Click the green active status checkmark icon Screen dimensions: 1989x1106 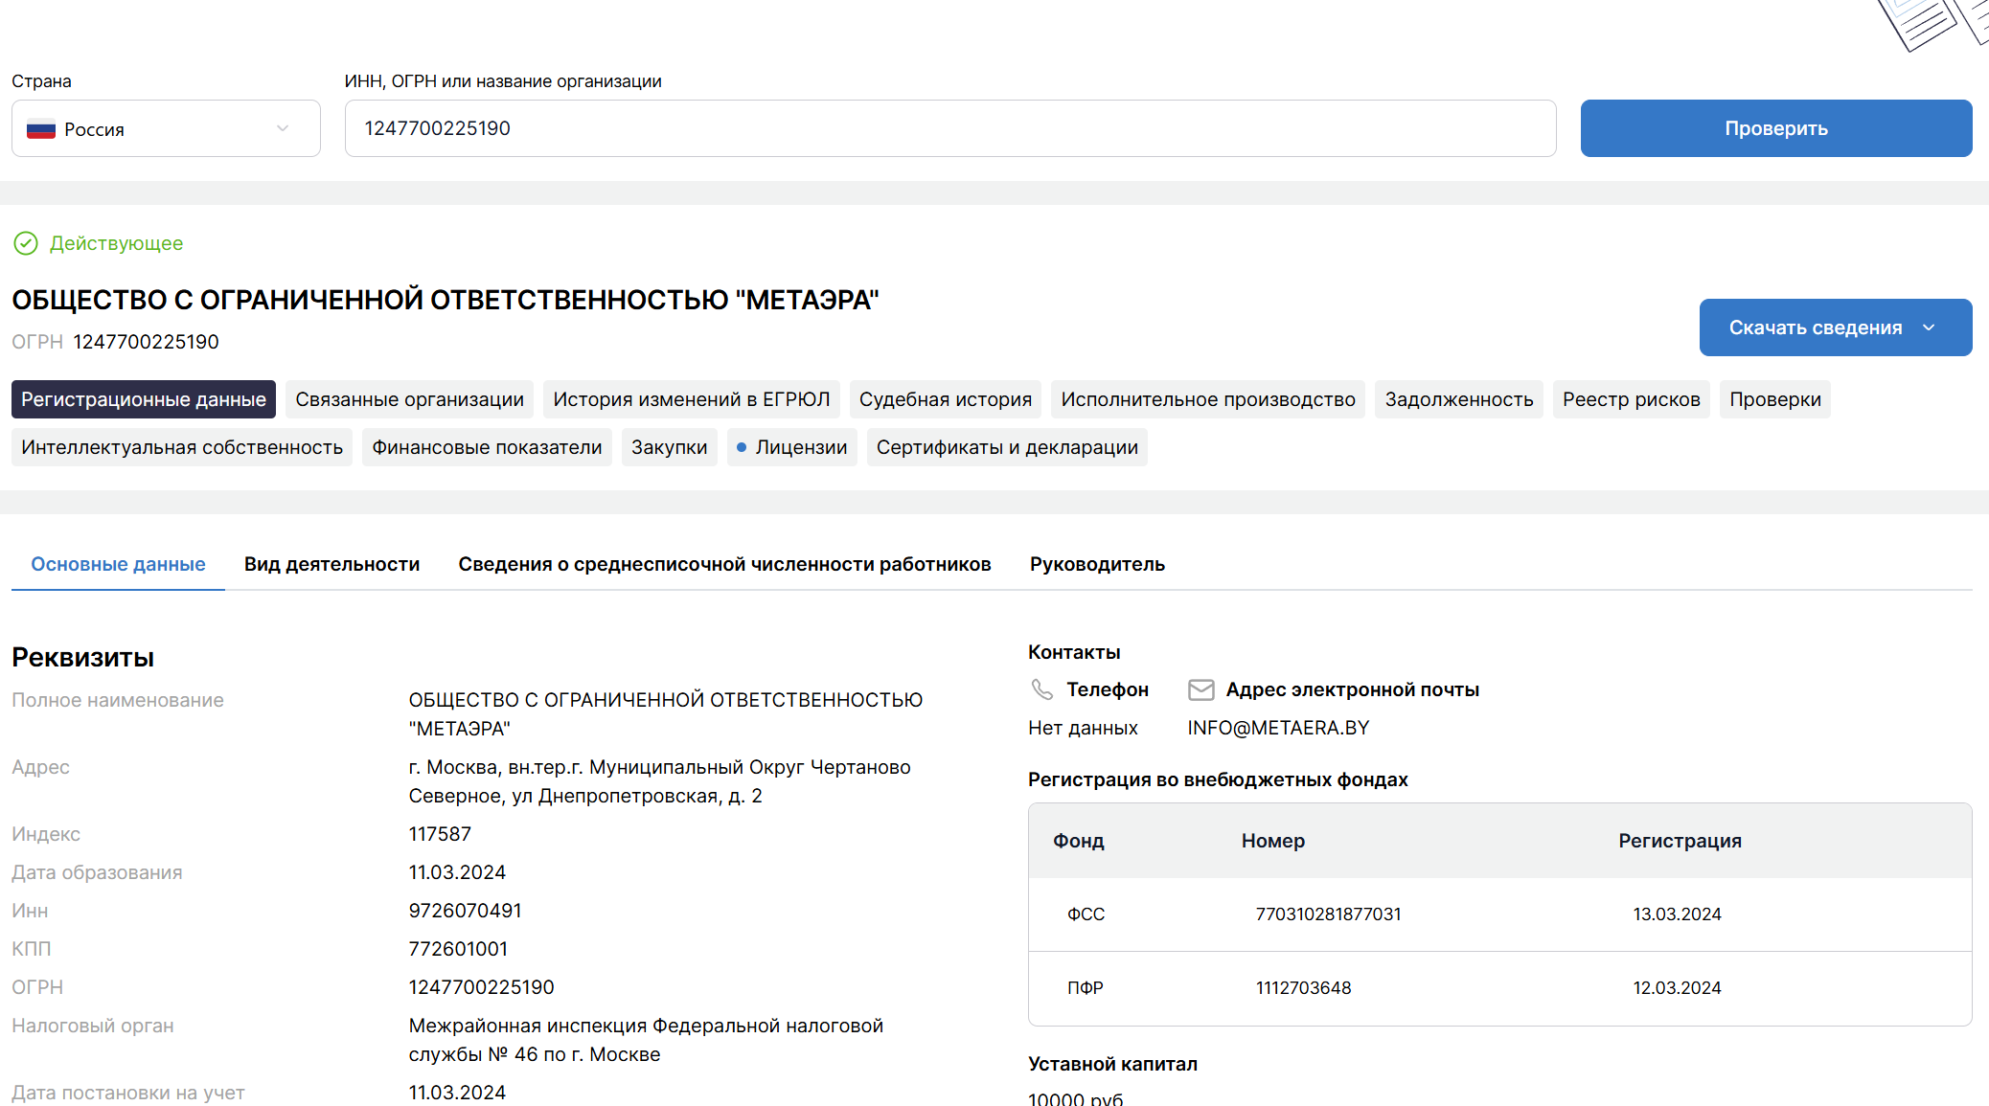[26, 243]
